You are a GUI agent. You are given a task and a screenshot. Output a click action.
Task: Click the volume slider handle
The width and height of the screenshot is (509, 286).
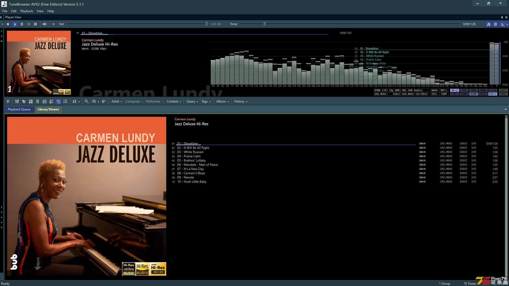click(x=207, y=24)
